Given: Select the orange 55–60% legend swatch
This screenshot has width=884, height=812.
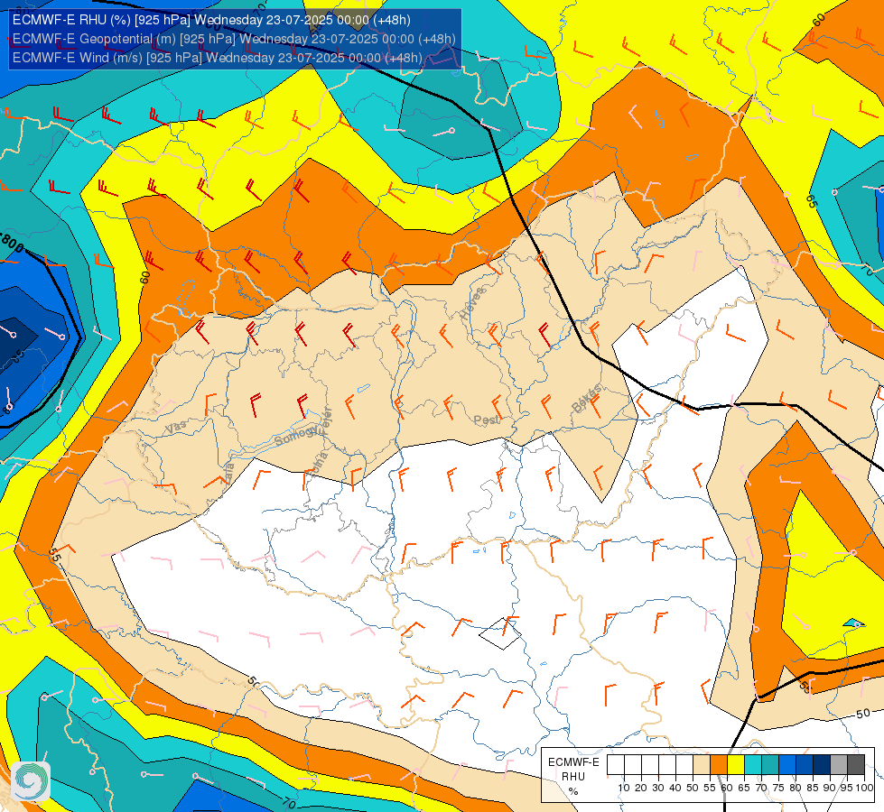Looking at the screenshot, I should tap(719, 765).
